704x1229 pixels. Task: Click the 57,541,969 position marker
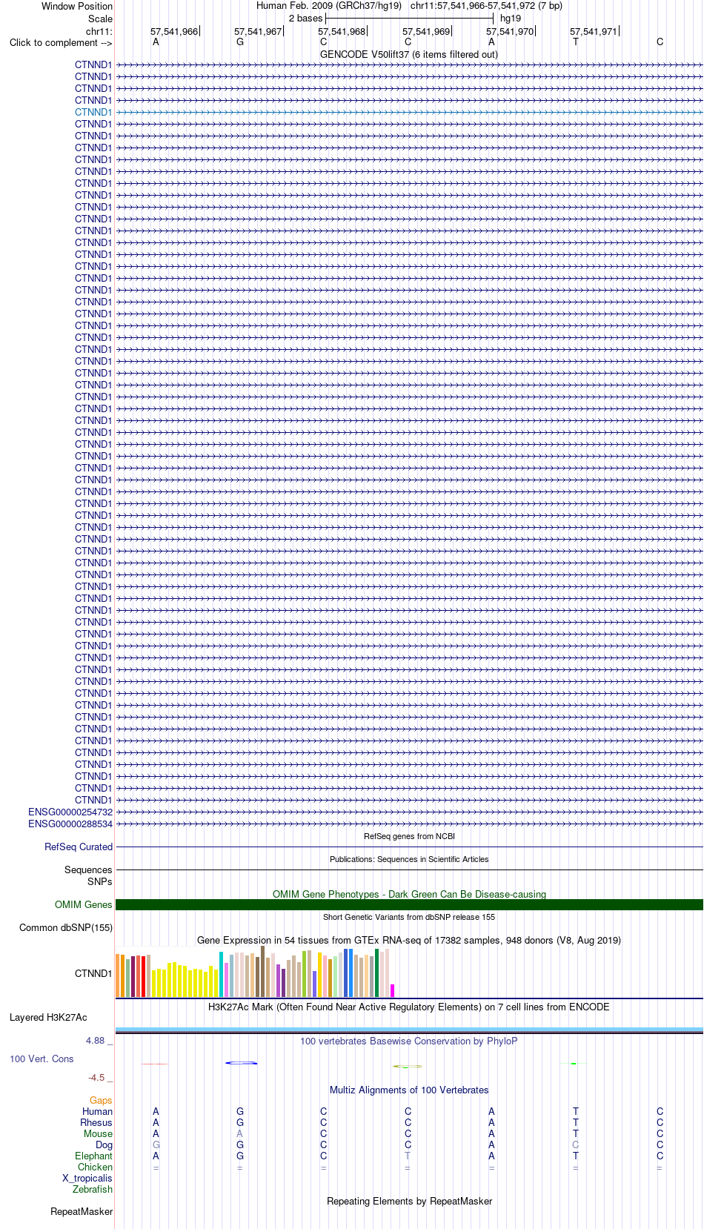pos(426,31)
